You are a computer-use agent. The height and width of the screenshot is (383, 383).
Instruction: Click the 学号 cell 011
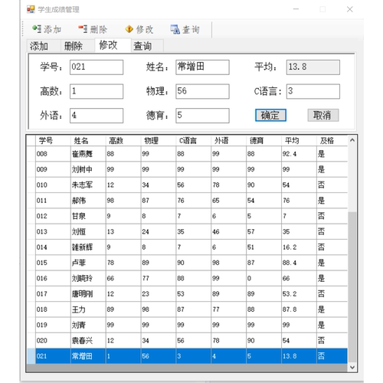click(53, 201)
